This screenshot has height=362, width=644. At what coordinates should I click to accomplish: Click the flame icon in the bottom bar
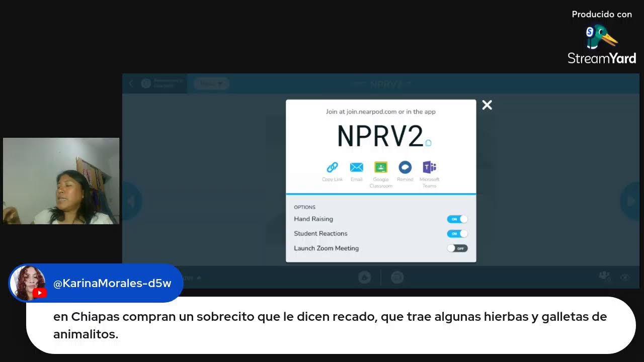[x=364, y=277]
